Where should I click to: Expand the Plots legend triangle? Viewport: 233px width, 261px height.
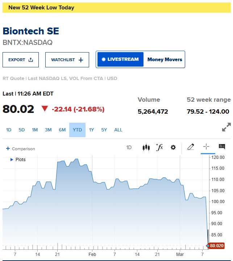click(x=12, y=159)
